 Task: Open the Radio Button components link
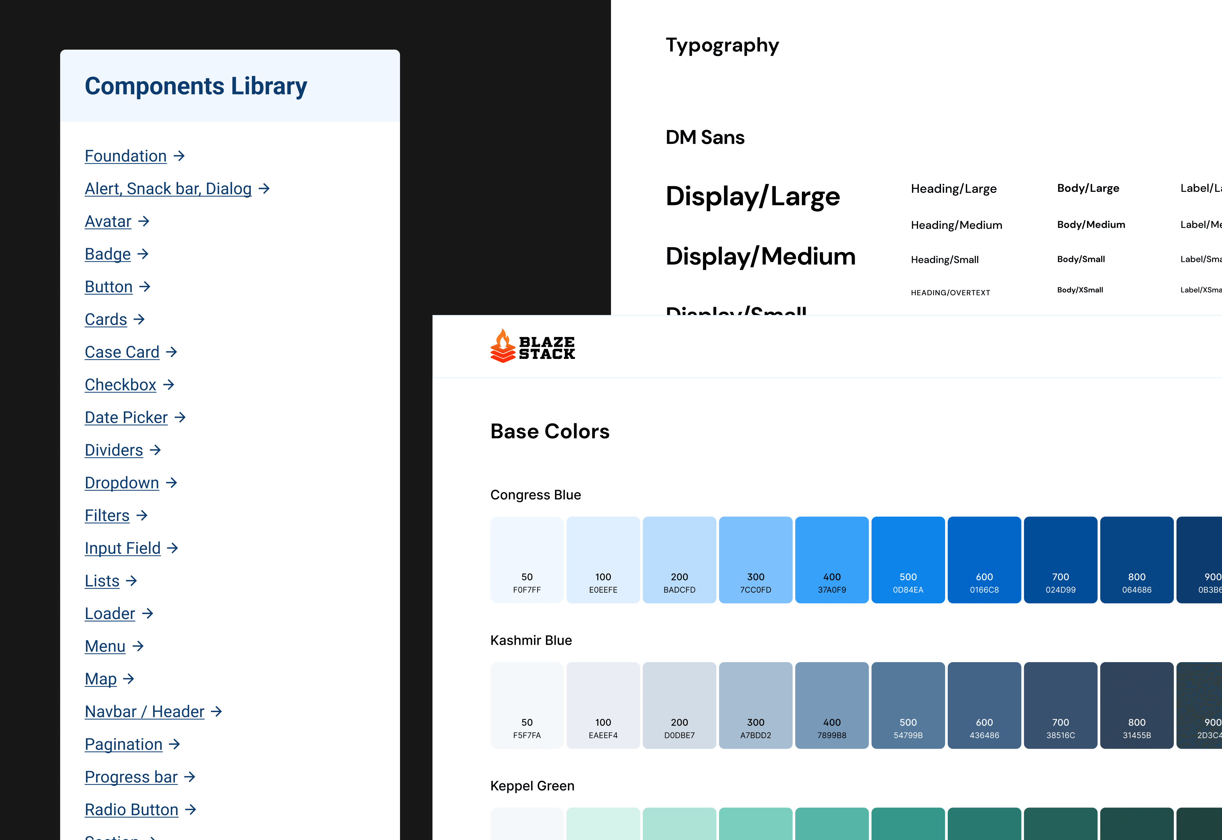[131, 809]
